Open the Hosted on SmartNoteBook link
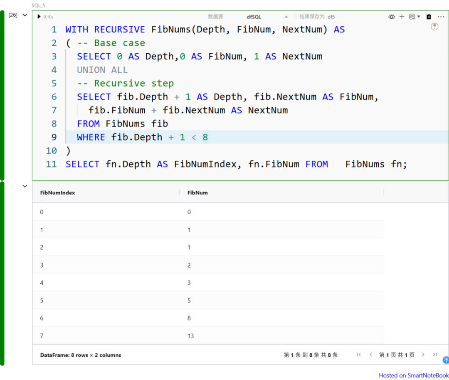Viewport: 449px width, 380px height. (413, 375)
